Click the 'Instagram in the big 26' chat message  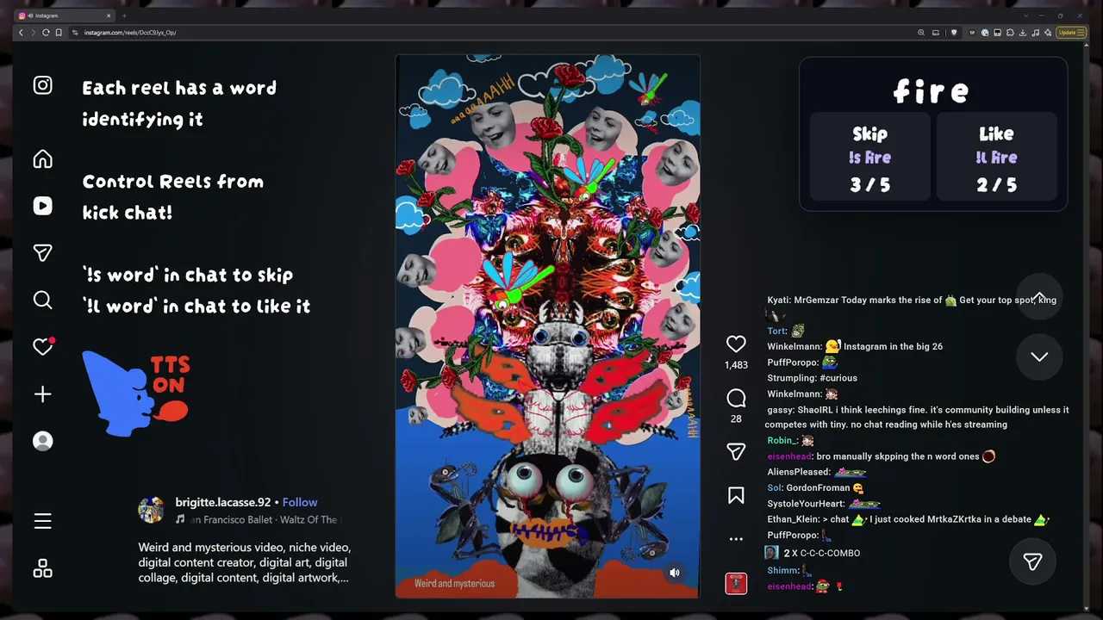pyautogui.click(x=893, y=347)
